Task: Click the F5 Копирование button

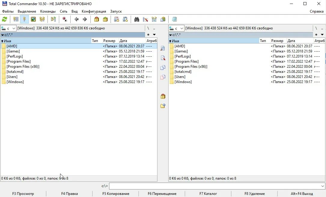Action: tap(116, 194)
